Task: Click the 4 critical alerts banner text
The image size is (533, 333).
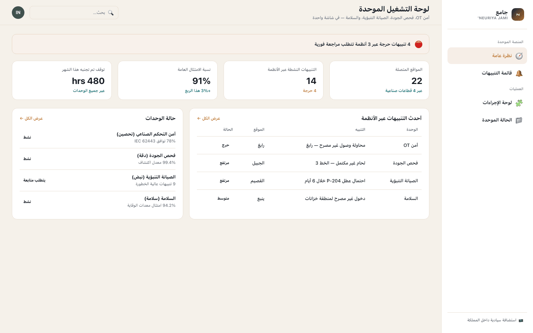Action: [362, 44]
